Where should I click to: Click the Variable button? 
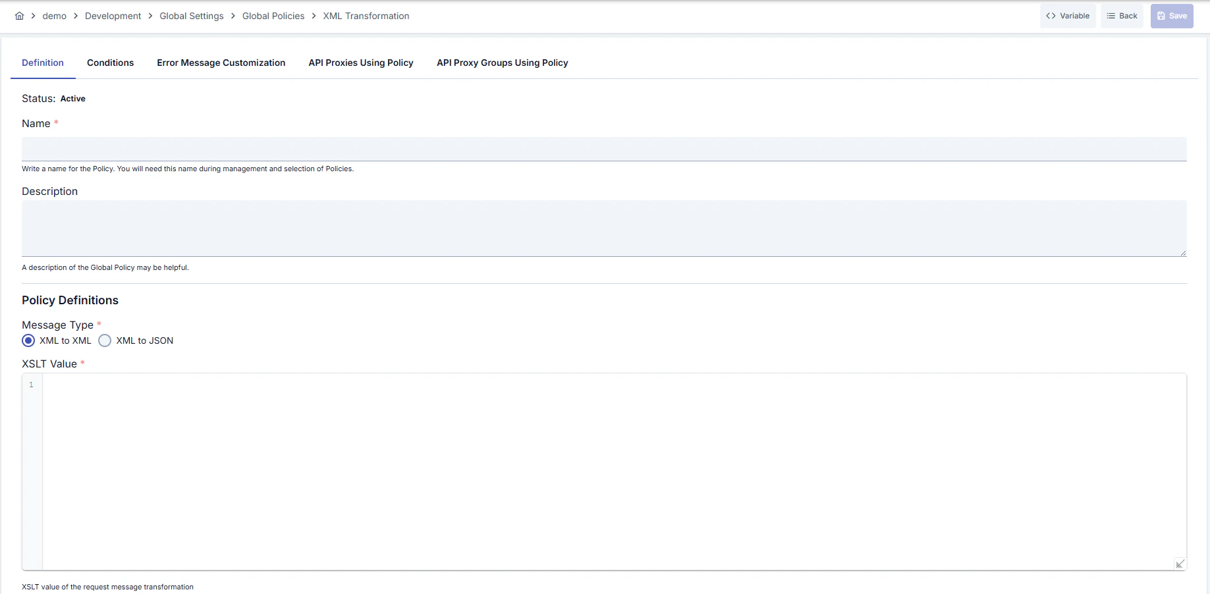click(x=1068, y=15)
